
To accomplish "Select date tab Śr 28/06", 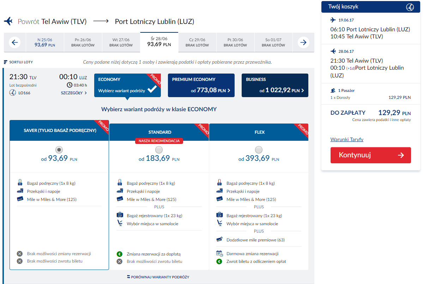I will [x=159, y=42].
